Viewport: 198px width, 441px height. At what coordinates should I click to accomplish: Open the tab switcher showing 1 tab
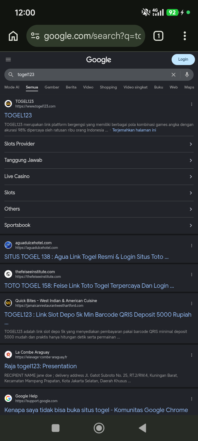tap(158, 36)
